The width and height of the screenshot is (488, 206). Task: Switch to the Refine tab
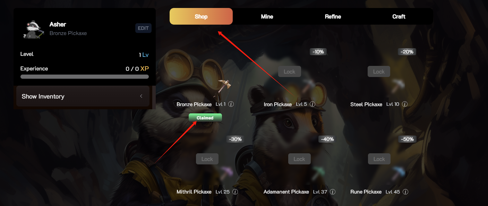333,16
